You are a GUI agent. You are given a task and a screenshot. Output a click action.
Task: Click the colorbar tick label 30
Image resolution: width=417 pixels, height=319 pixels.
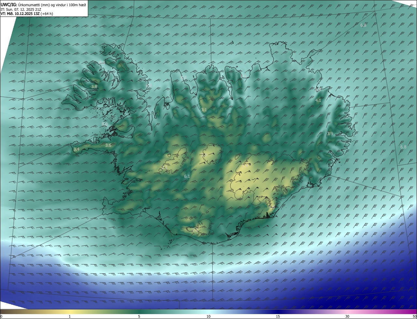pos(347,316)
